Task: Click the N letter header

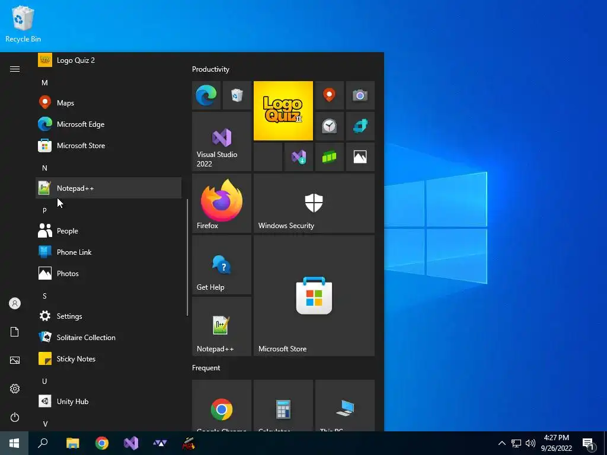Action: [44, 168]
